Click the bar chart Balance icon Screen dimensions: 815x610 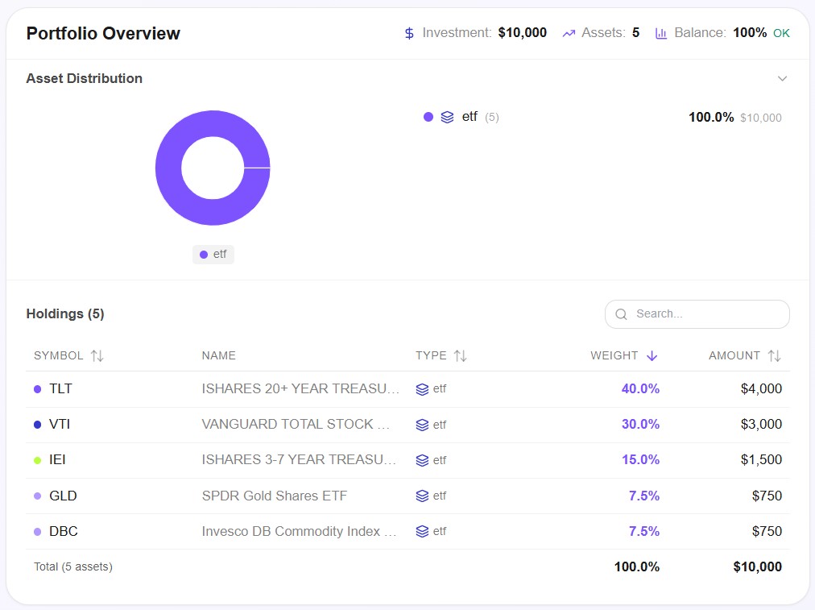[x=661, y=33]
